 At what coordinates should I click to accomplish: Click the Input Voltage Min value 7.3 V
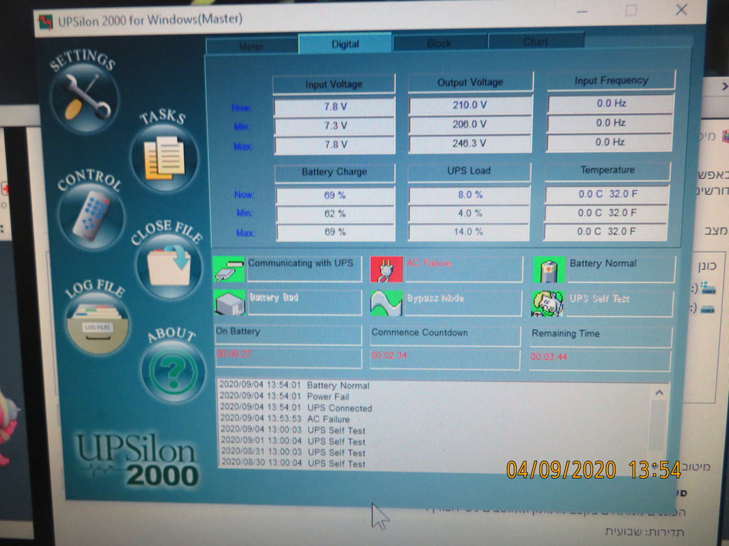[335, 126]
